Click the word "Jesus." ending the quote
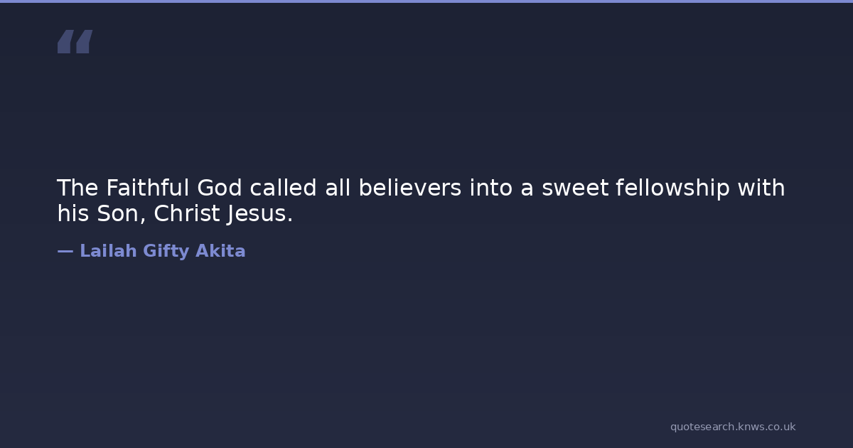This screenshot has height=448, width=853. coord(260,213)
